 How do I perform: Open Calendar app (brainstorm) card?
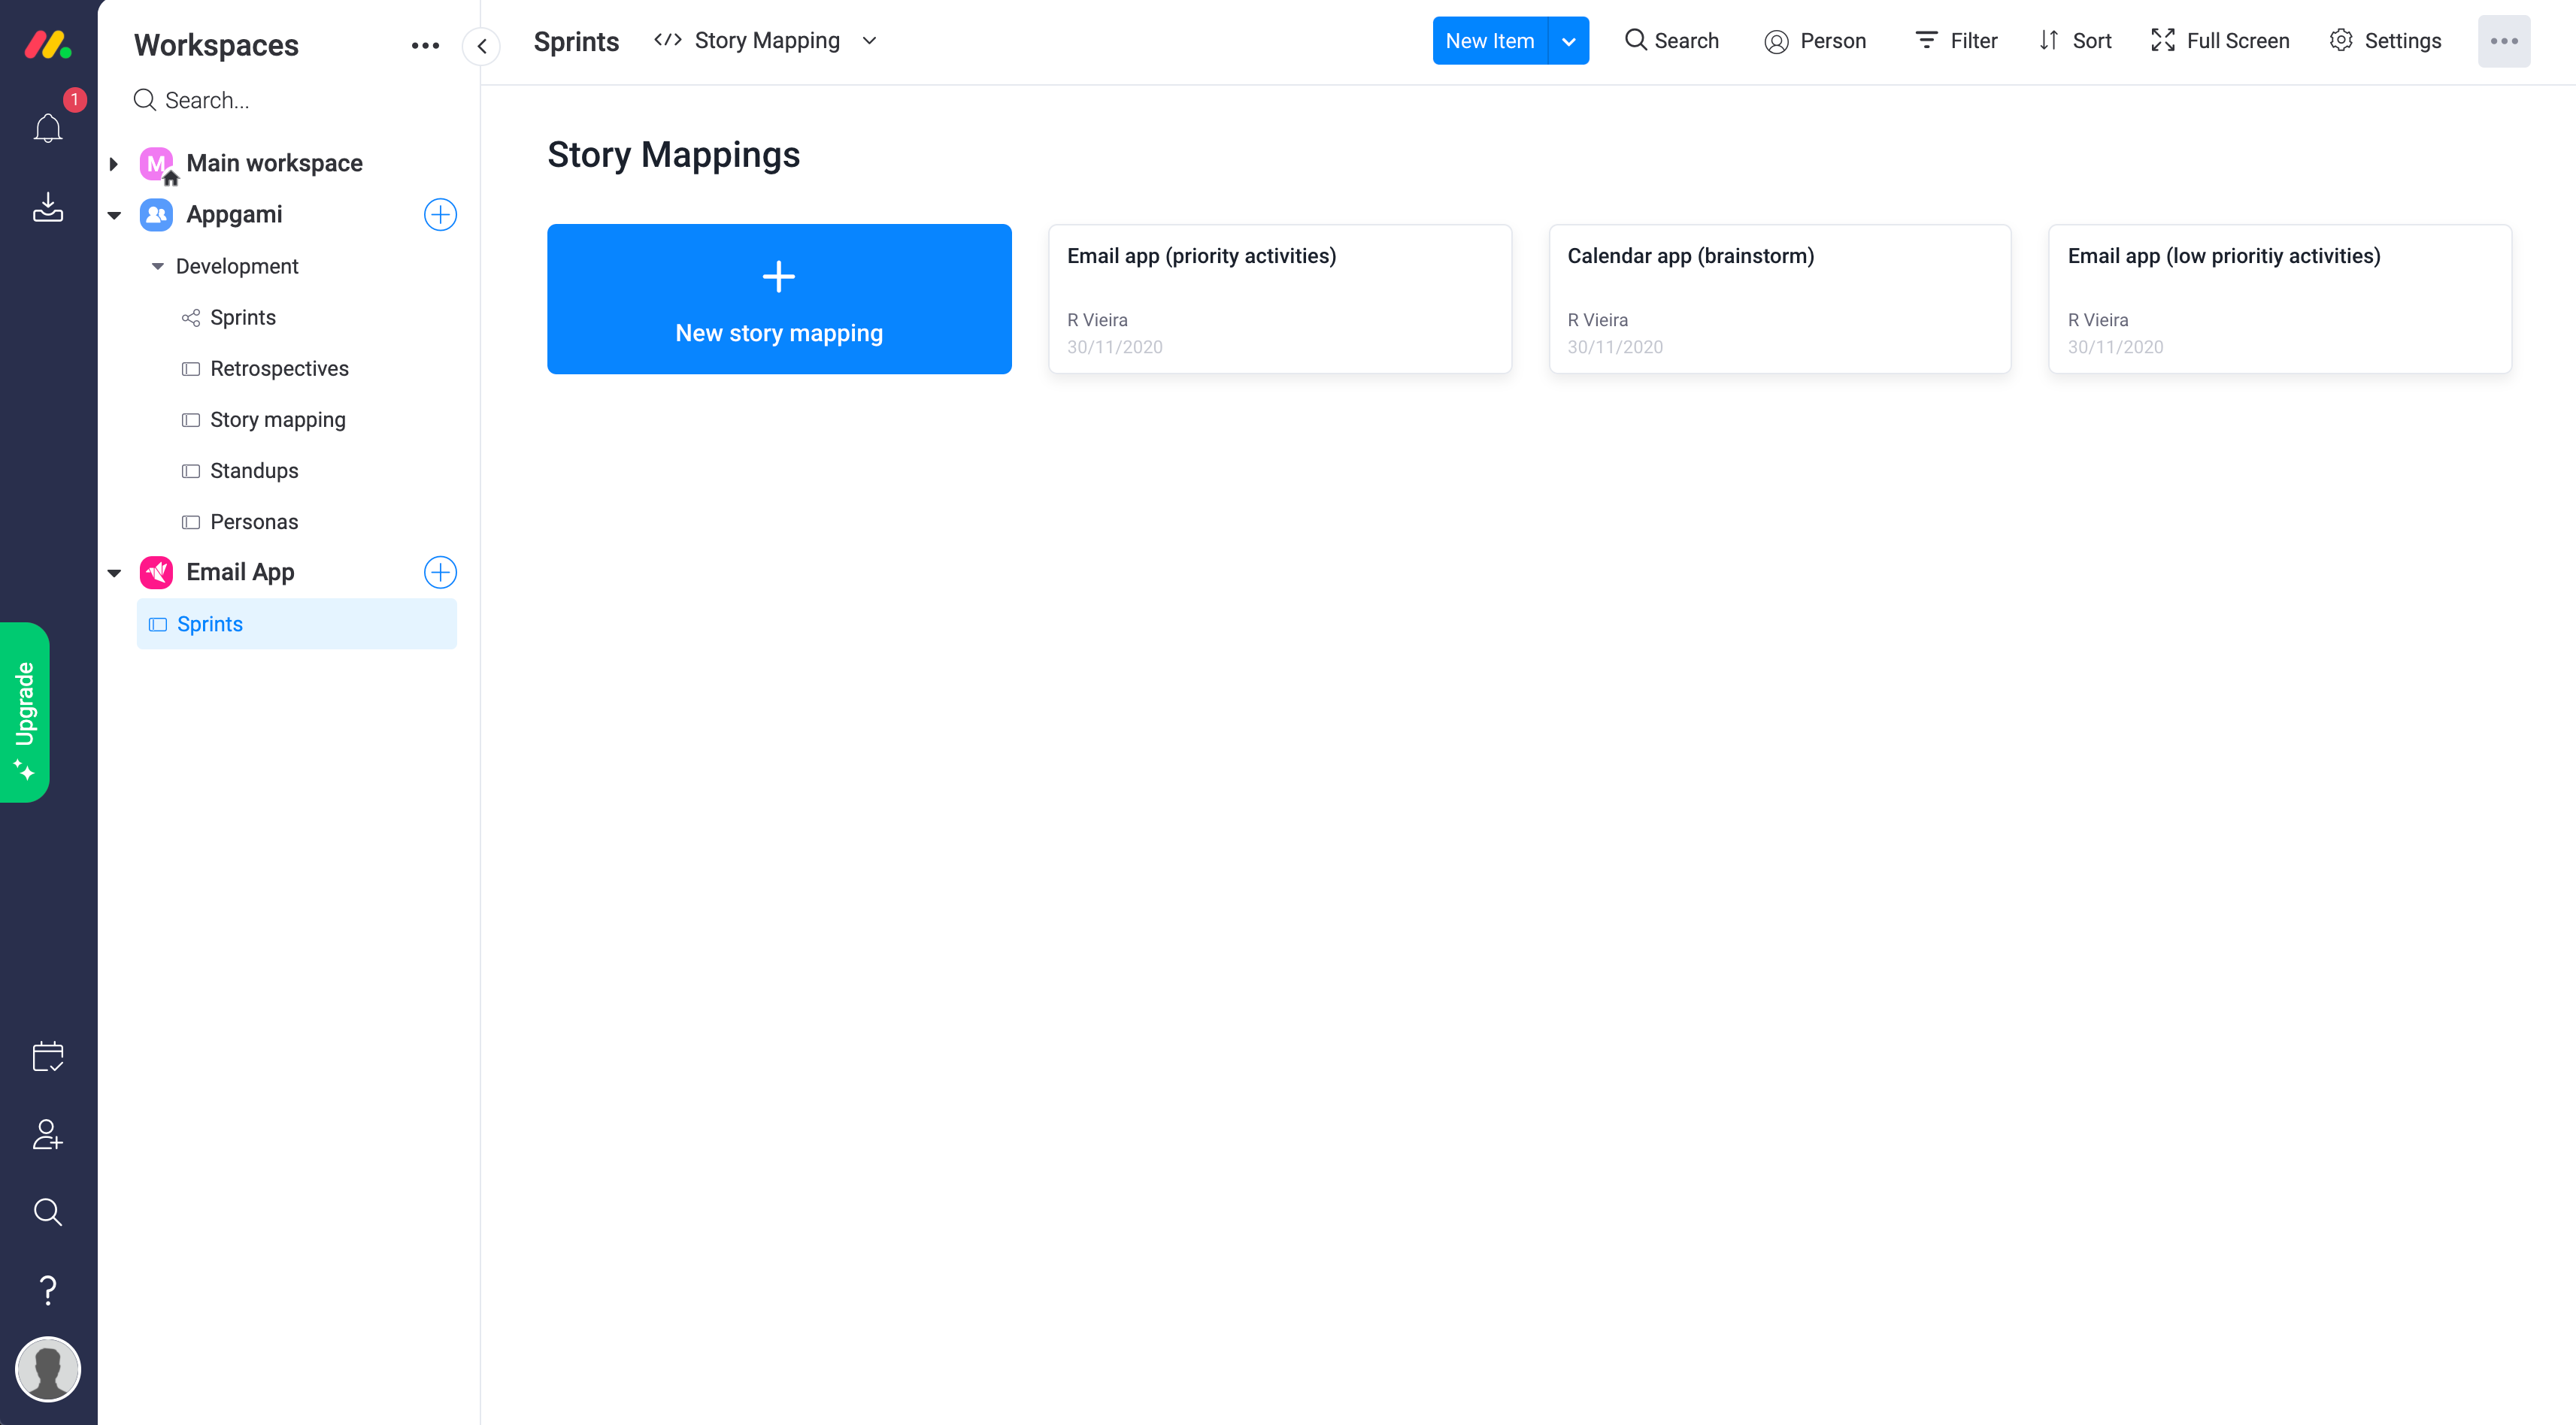point(1779,299)
